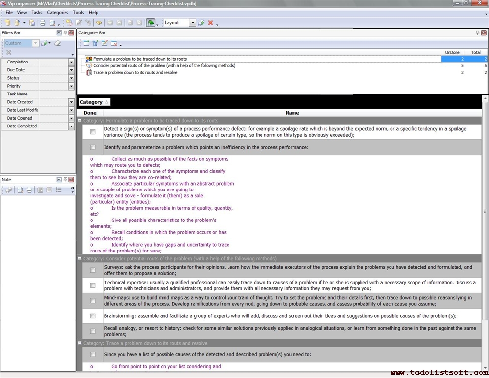Click the bullet list icon in Note toolbar
Screen dimensions: 489x378
click(59, 190)
